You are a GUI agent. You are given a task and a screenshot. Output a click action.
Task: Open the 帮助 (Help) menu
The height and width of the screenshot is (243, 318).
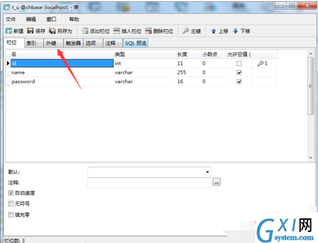click(x=74, y=19)
